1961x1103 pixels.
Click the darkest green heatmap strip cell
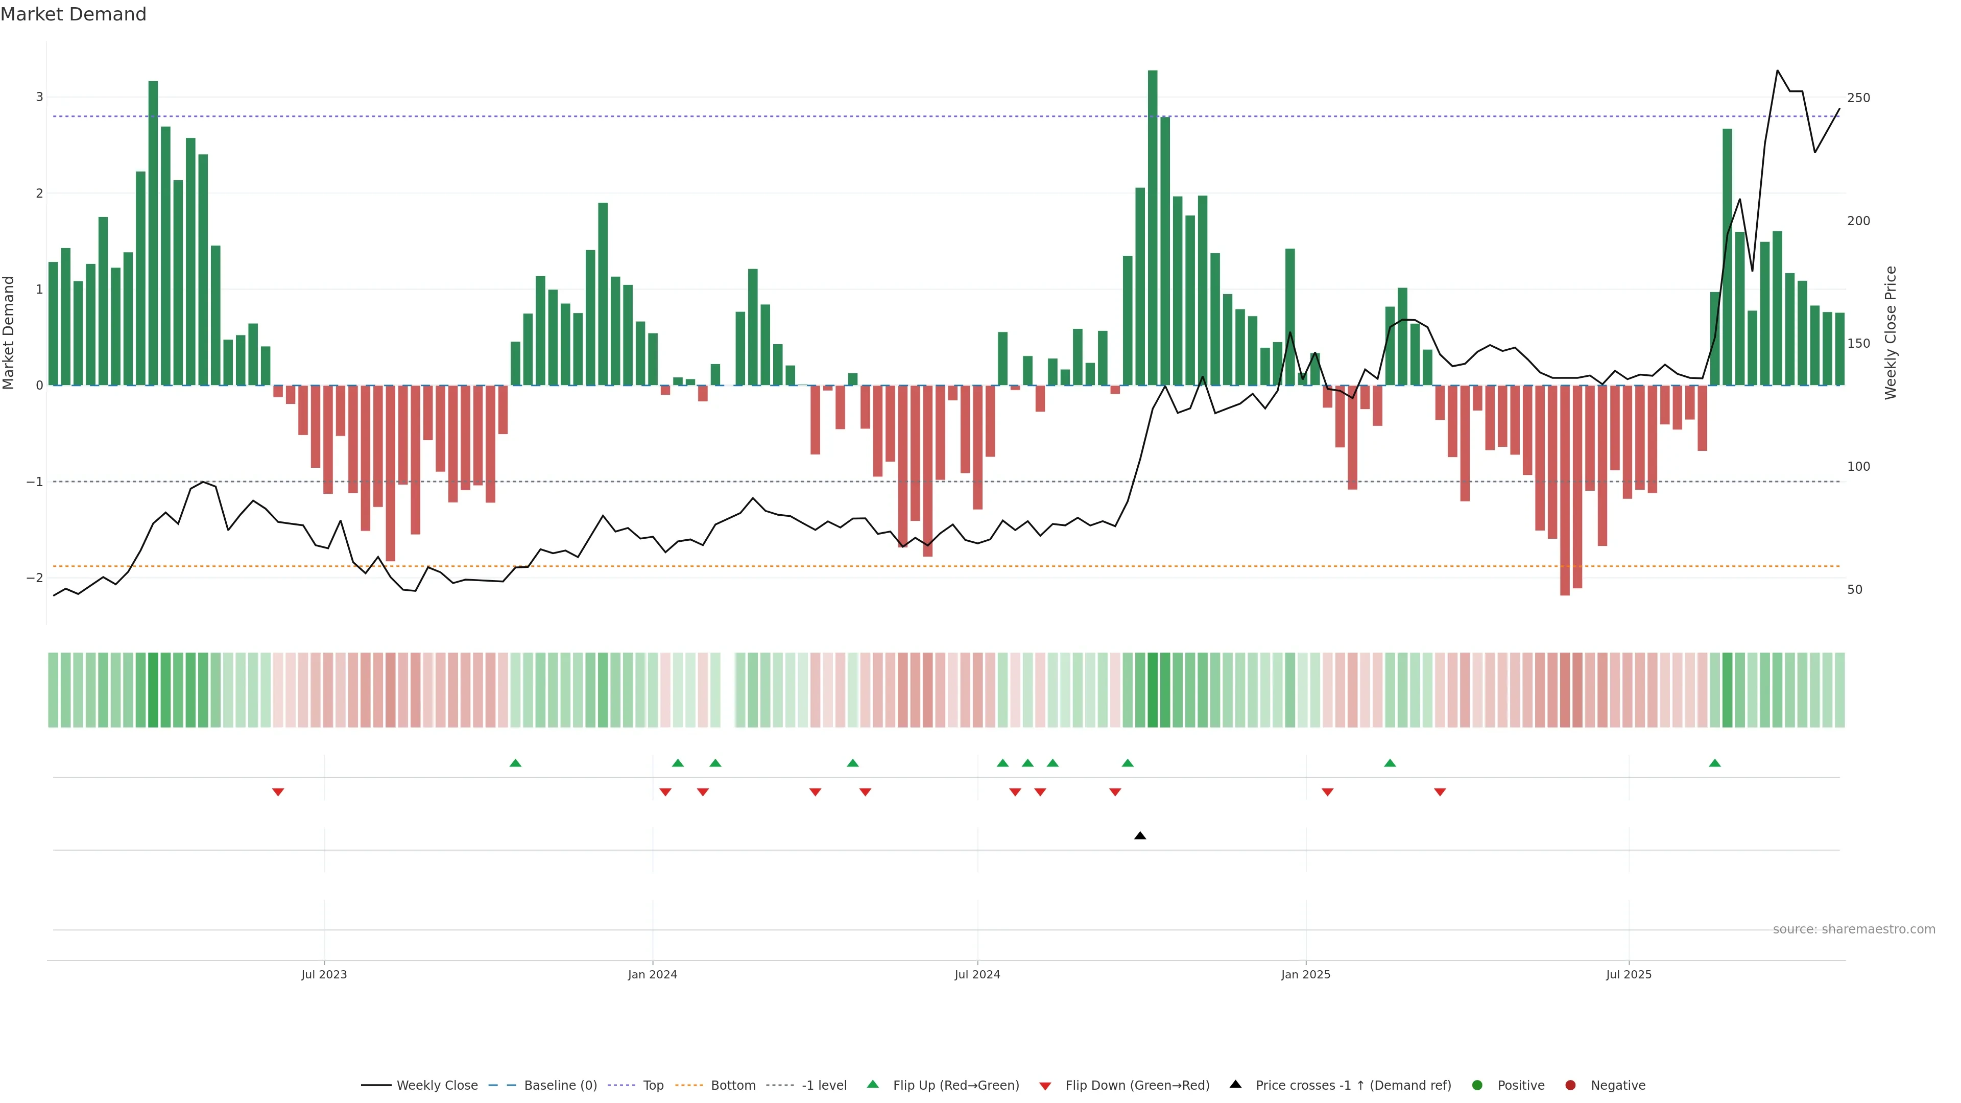(x=1153, y=690)
